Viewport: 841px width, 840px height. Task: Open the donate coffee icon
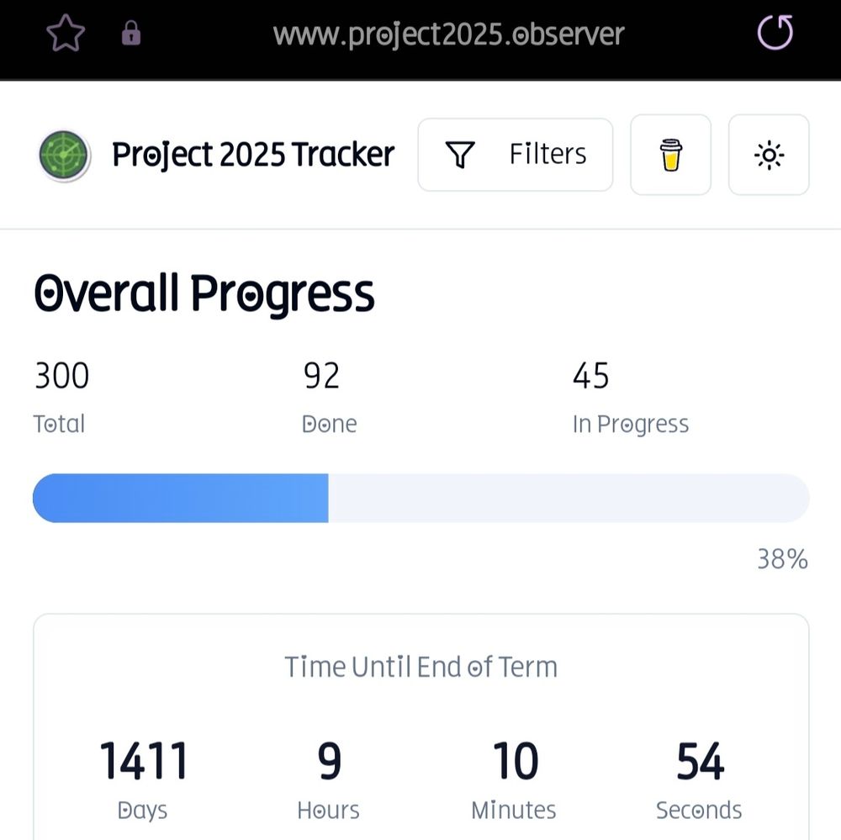(x=670, y=155)
